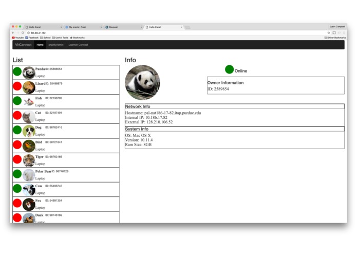The height and width of the screenshot is (254, 357).
Task: Select the Dog avatar thumbnail
Action: (x=29, y=131)
